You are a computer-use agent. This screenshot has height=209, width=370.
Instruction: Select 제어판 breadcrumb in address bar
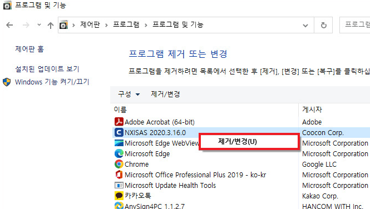click(x=90, y=24)
